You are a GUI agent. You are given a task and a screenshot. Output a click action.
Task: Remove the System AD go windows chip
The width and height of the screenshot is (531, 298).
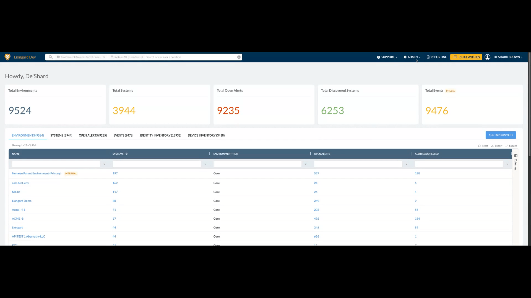pyautogui.click(x=142, y=57)
